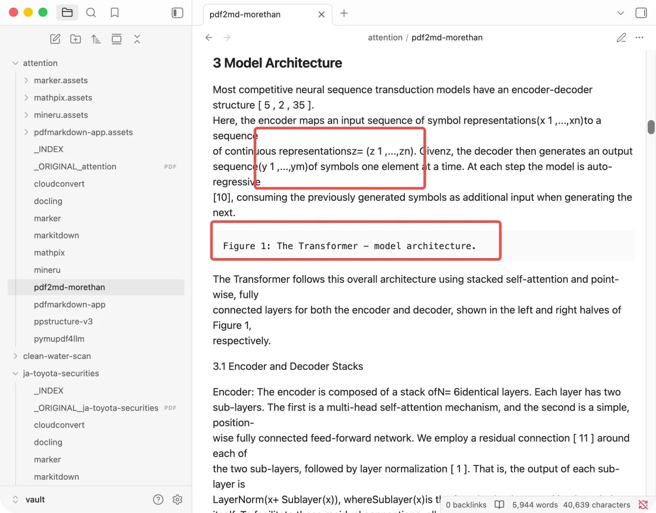Click the reading view book icon

pos(499,505)
